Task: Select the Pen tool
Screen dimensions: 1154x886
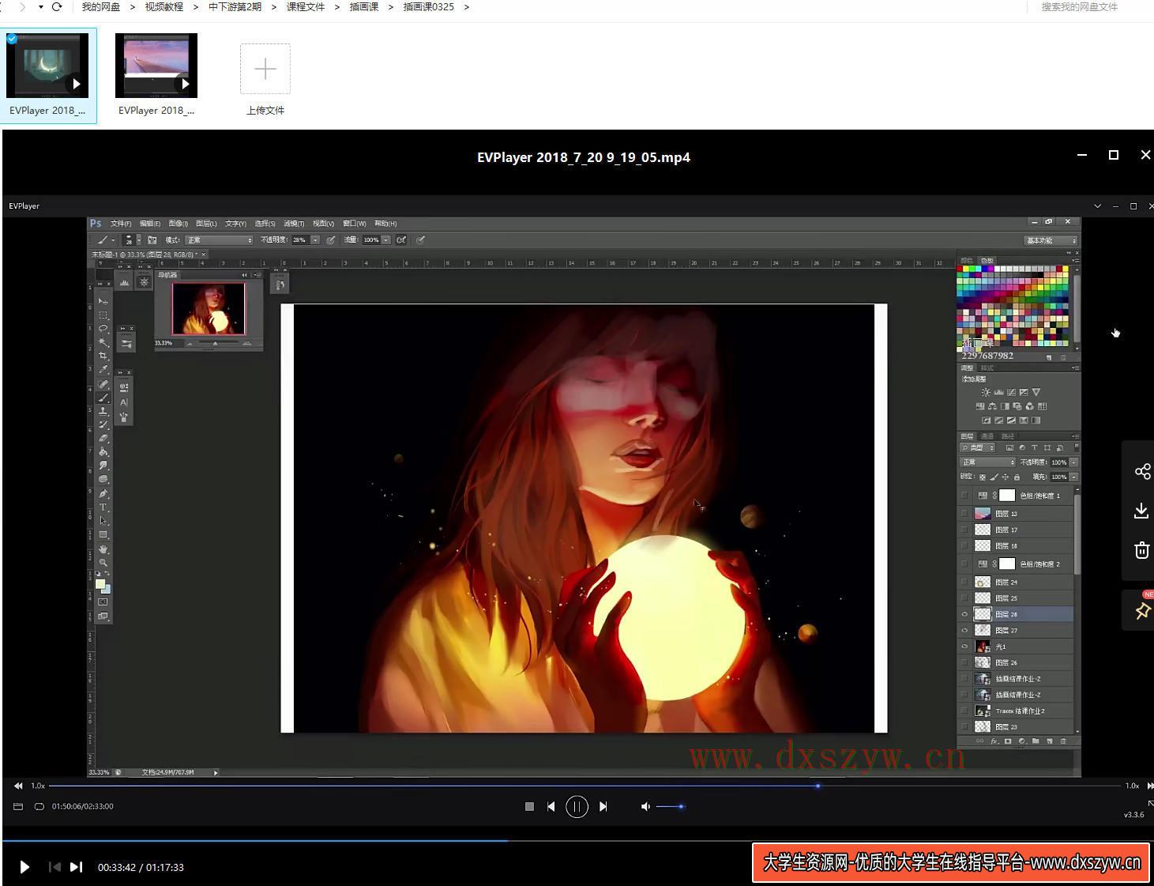Action: [103, 493]
